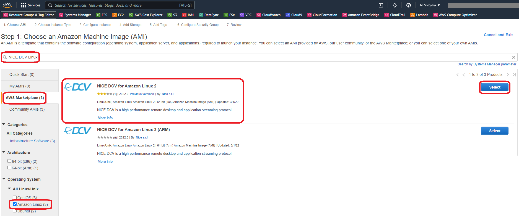Viewport: 519px width, 216px height.
Task: Open Cloud9 shortcut
Action: (294, 15)
